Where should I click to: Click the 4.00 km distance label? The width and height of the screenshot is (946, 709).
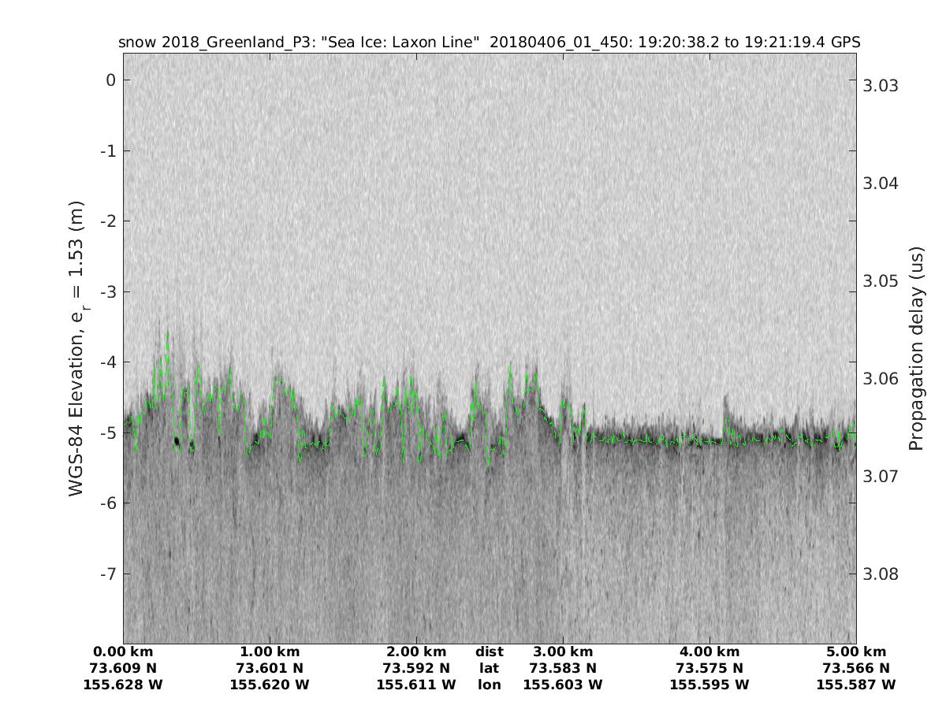pos(709,652)
